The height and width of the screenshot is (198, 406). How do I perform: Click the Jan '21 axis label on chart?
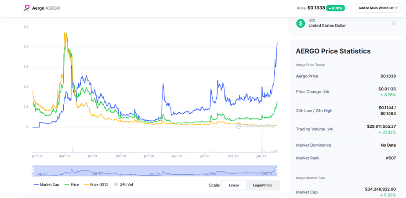261,156
